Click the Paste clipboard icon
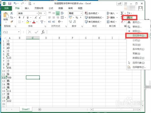This screenshot has height=113, width=151. pos(6,15)
